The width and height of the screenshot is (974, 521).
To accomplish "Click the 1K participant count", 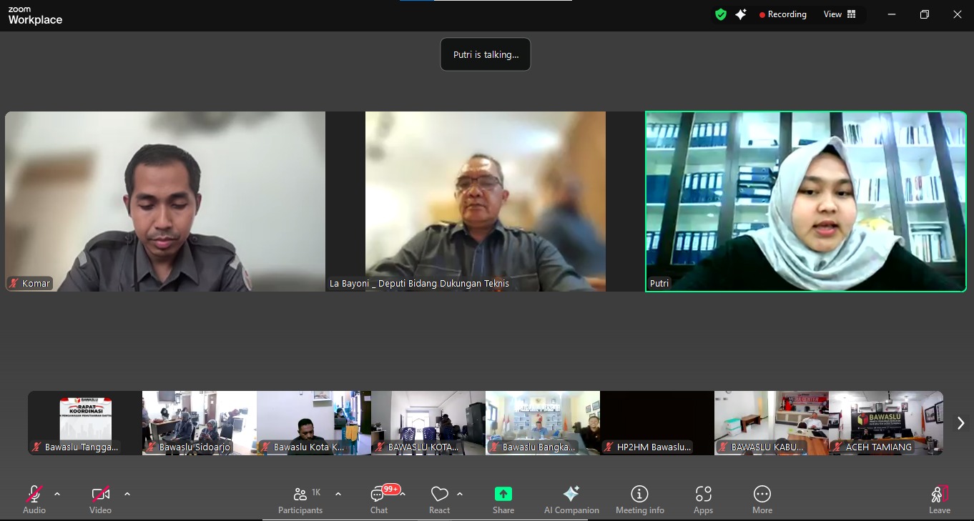I will [316, 492].
